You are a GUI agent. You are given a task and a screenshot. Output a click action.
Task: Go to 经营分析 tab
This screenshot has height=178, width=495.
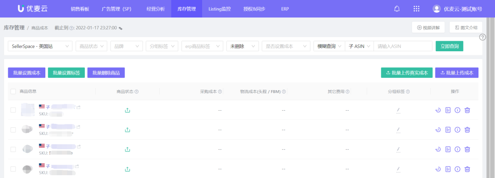156,9
